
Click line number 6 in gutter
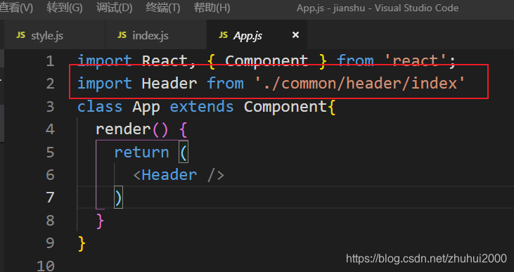click(50, 175)
